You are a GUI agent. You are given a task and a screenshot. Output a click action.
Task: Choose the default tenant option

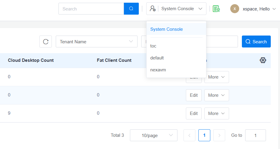coord(157,58)
